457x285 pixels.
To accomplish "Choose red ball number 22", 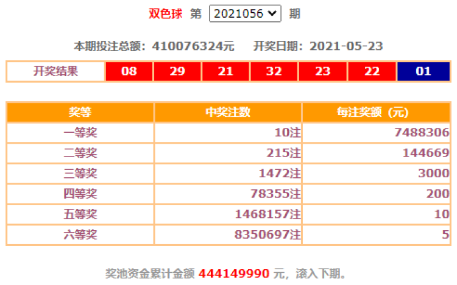I will (x=370, y=71).
